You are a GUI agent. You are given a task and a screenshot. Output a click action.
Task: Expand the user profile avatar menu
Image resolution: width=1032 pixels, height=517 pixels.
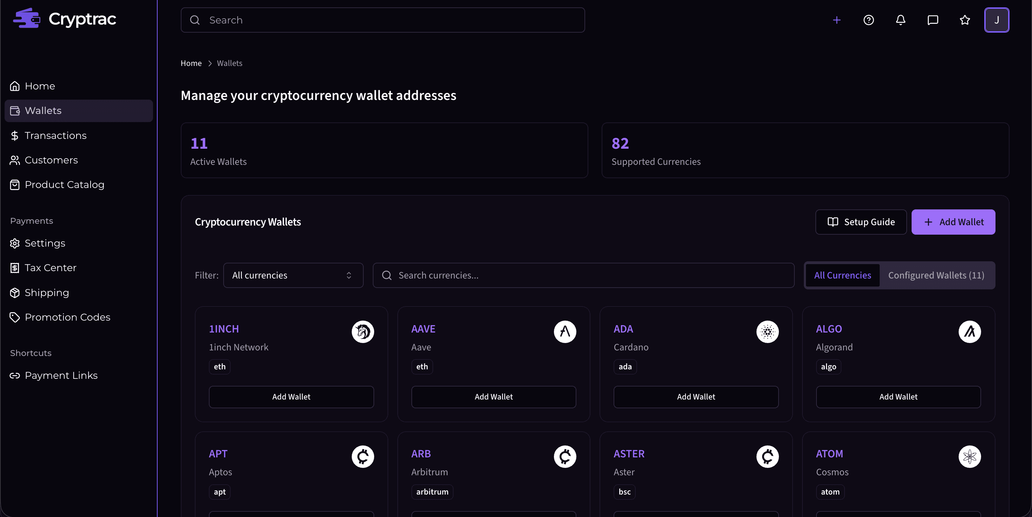coord(997,20)
